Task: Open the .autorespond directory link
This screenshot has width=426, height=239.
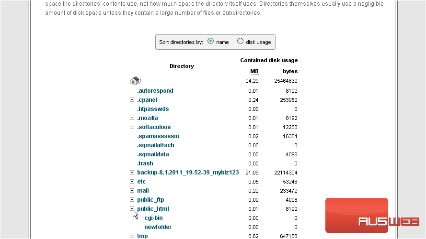Action: pyautogui.click(x=155, y=91)
